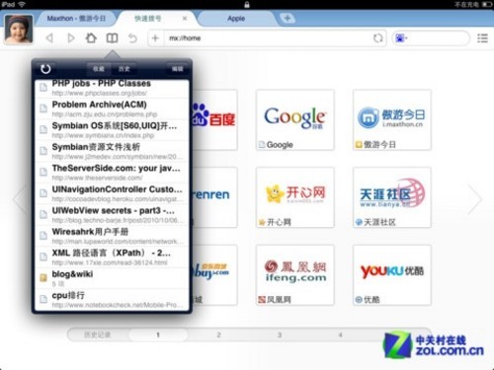Viewport: 494px width, 370px height.
Task: Select the 历史 history segment in panel
Action: [123, 69]
